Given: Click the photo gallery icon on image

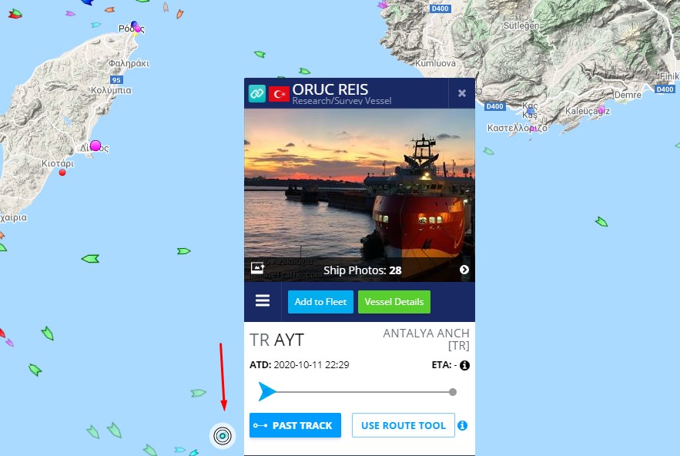Looking at the screenshot, I should tap(258, 268).
